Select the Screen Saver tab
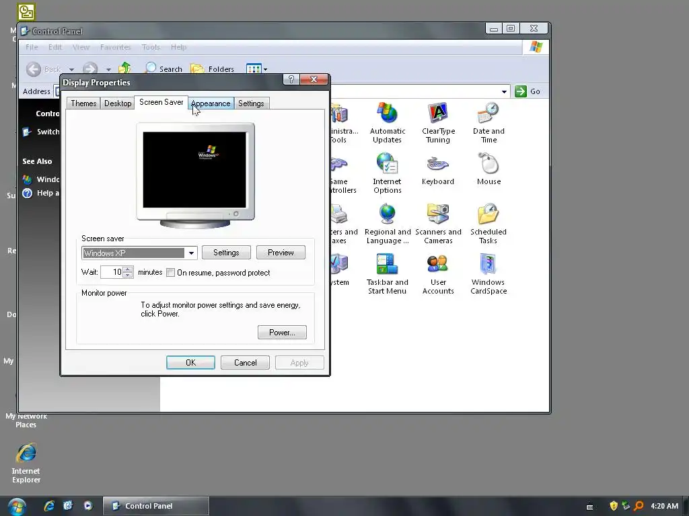This screenshot has height=516, width=689. click(161, 102)
